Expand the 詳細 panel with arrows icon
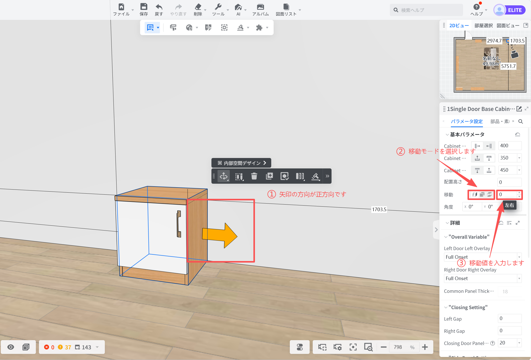Viewport: 531px width, 360px height. [518, 223]
